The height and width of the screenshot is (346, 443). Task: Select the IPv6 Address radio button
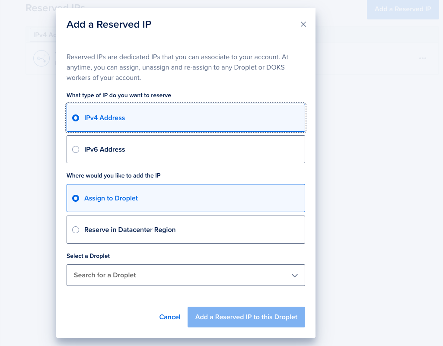76,149
